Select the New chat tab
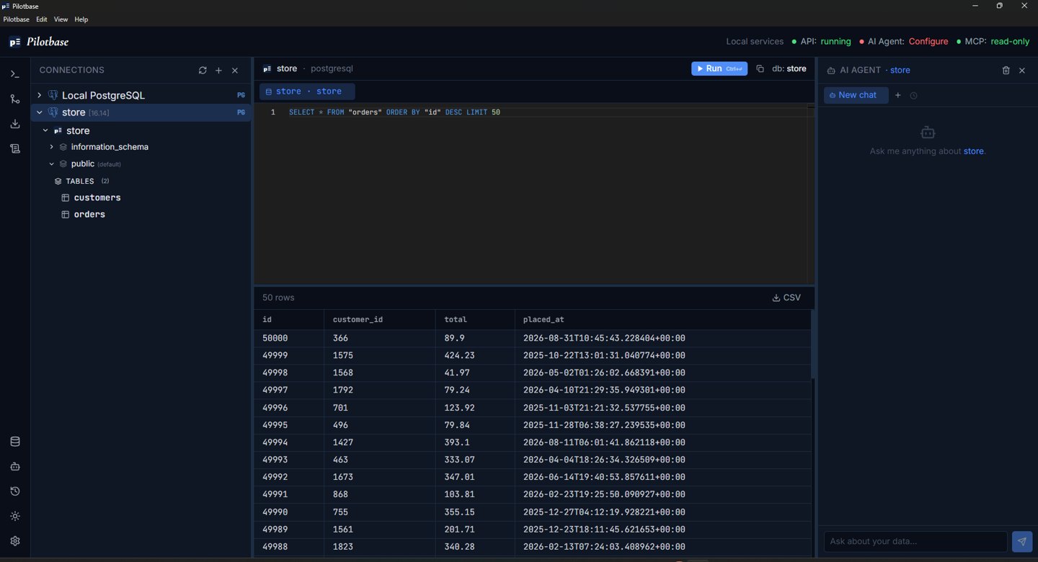Screen dimensions: 1038x562 [x=856, y=95]
